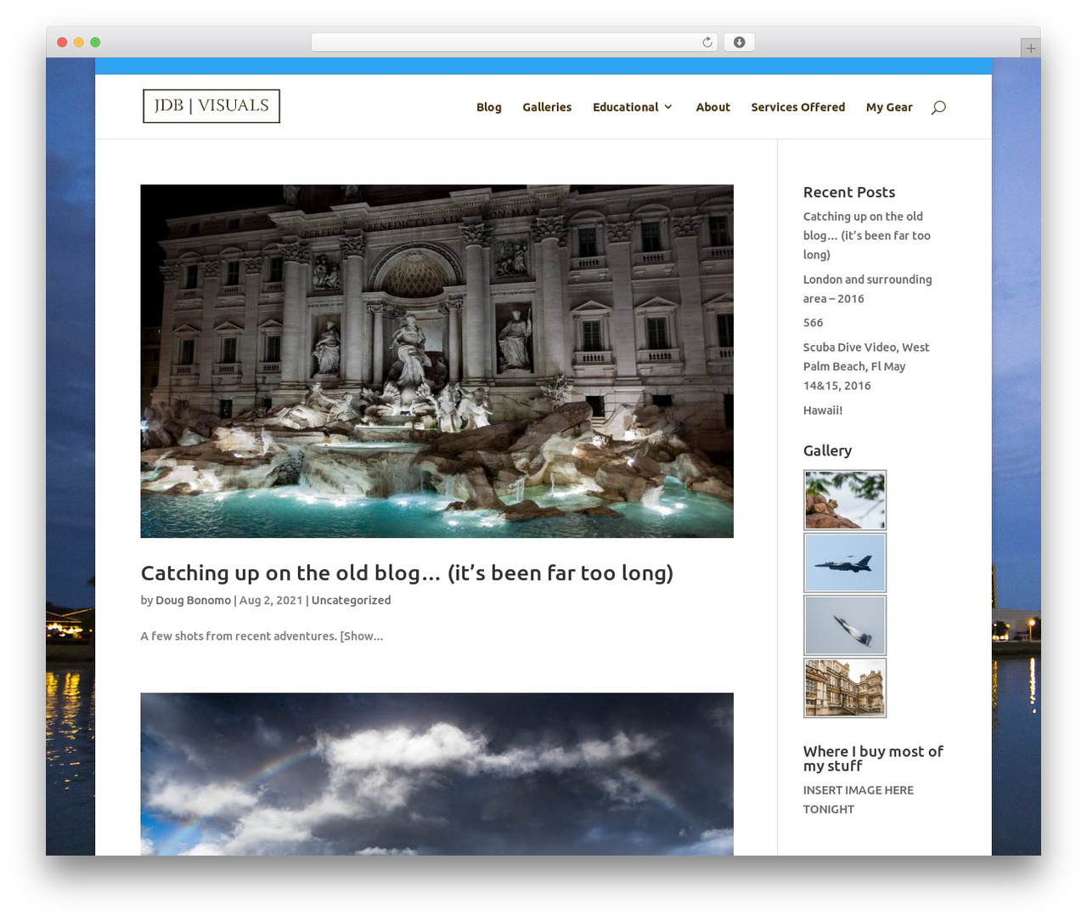1087x921 pixels.
Task: Go to the Galleries page
Action: click(x=547, y=107)
